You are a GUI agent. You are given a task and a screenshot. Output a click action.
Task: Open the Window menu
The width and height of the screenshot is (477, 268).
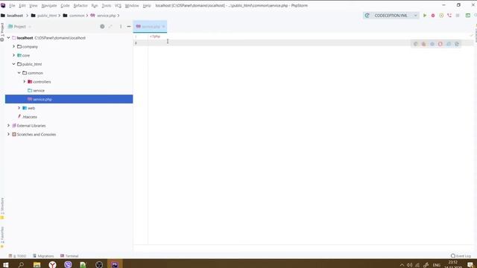[132, 5]
